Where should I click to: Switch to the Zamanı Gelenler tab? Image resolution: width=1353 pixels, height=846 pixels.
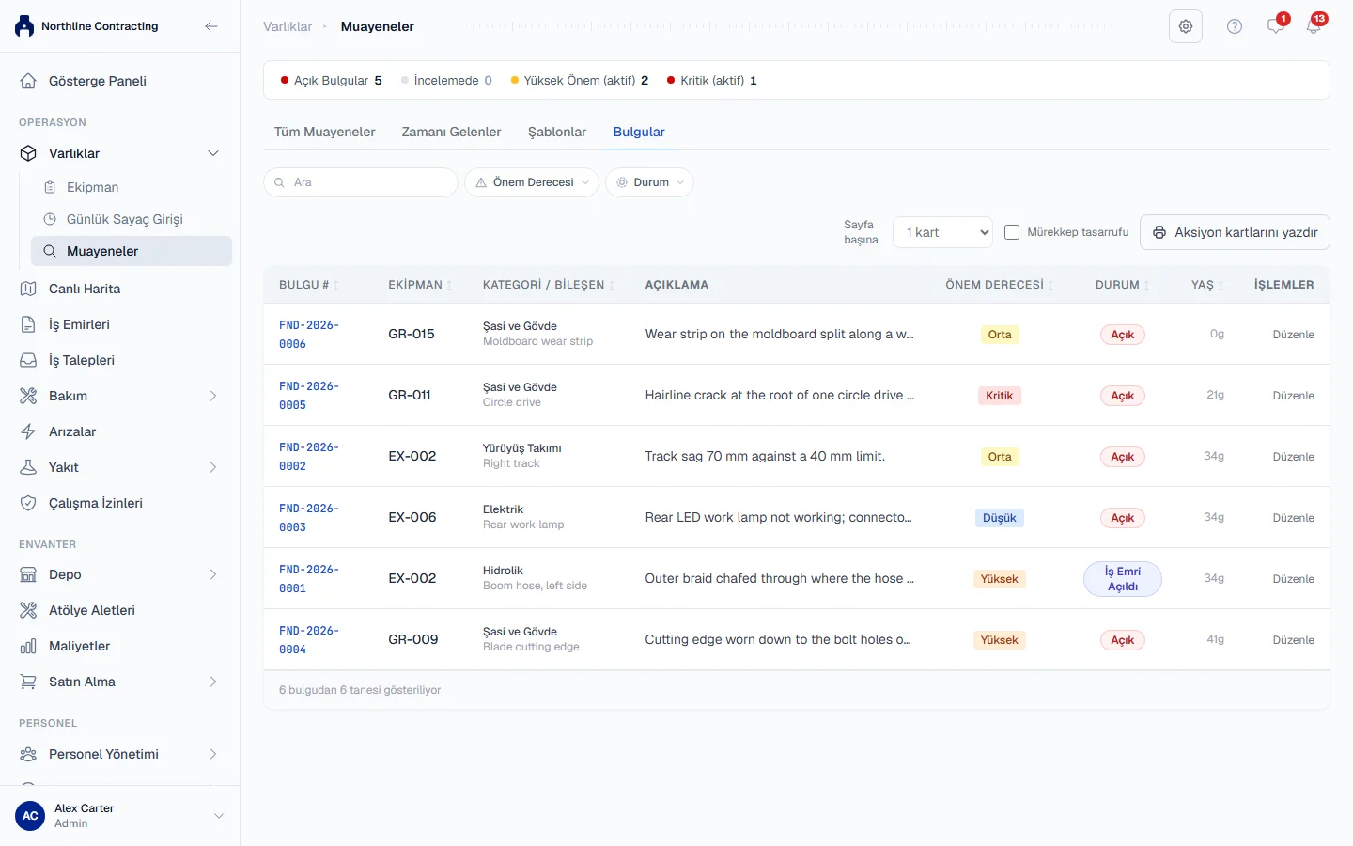tap(451, 132)
